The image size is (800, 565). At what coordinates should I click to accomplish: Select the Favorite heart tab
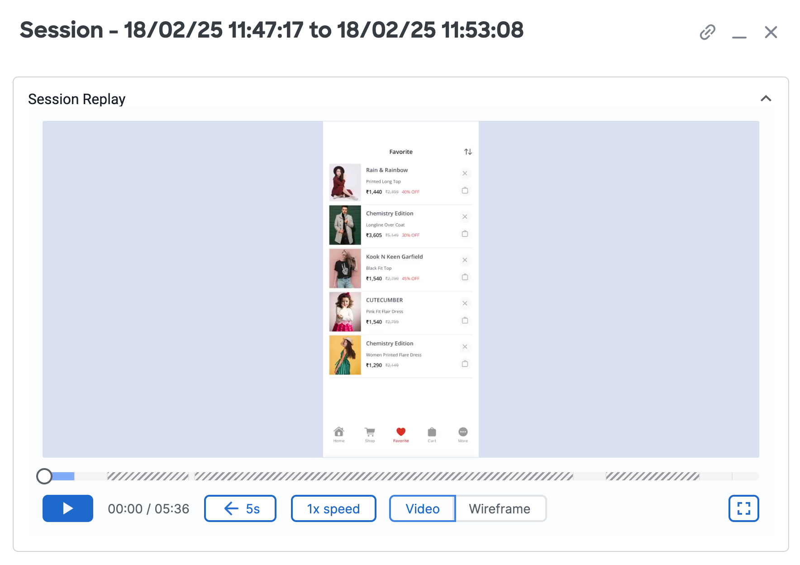point(401,435)
